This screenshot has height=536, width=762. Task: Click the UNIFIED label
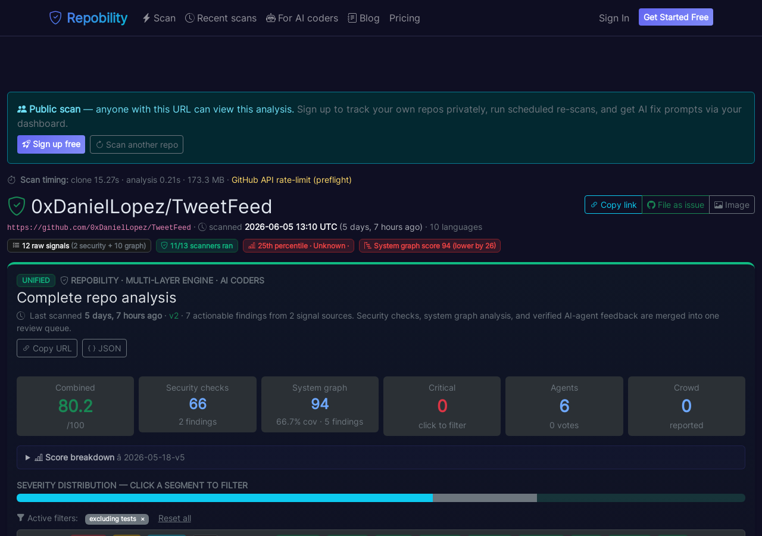point(36,281)
